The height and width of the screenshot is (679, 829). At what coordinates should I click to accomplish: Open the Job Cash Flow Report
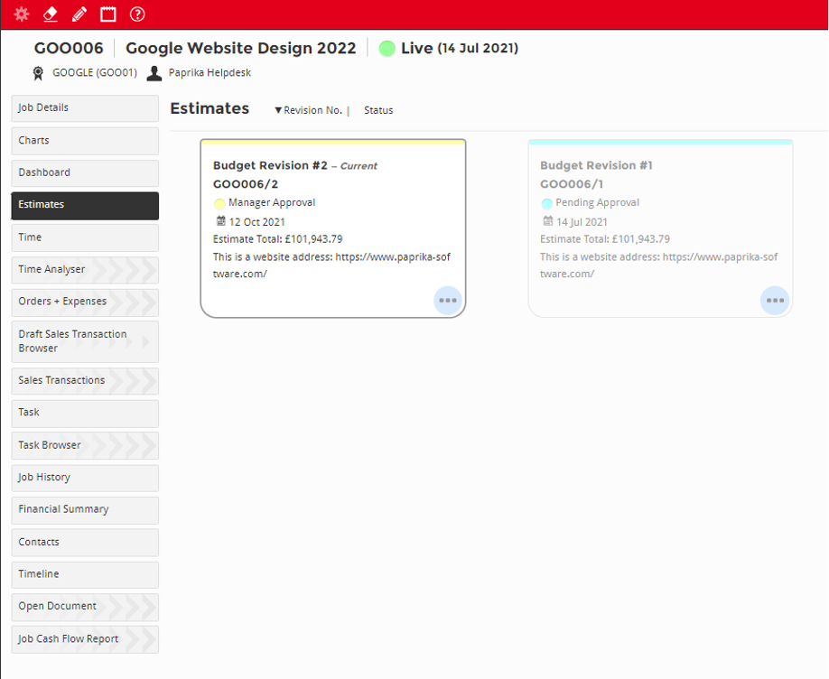[85, 639]
